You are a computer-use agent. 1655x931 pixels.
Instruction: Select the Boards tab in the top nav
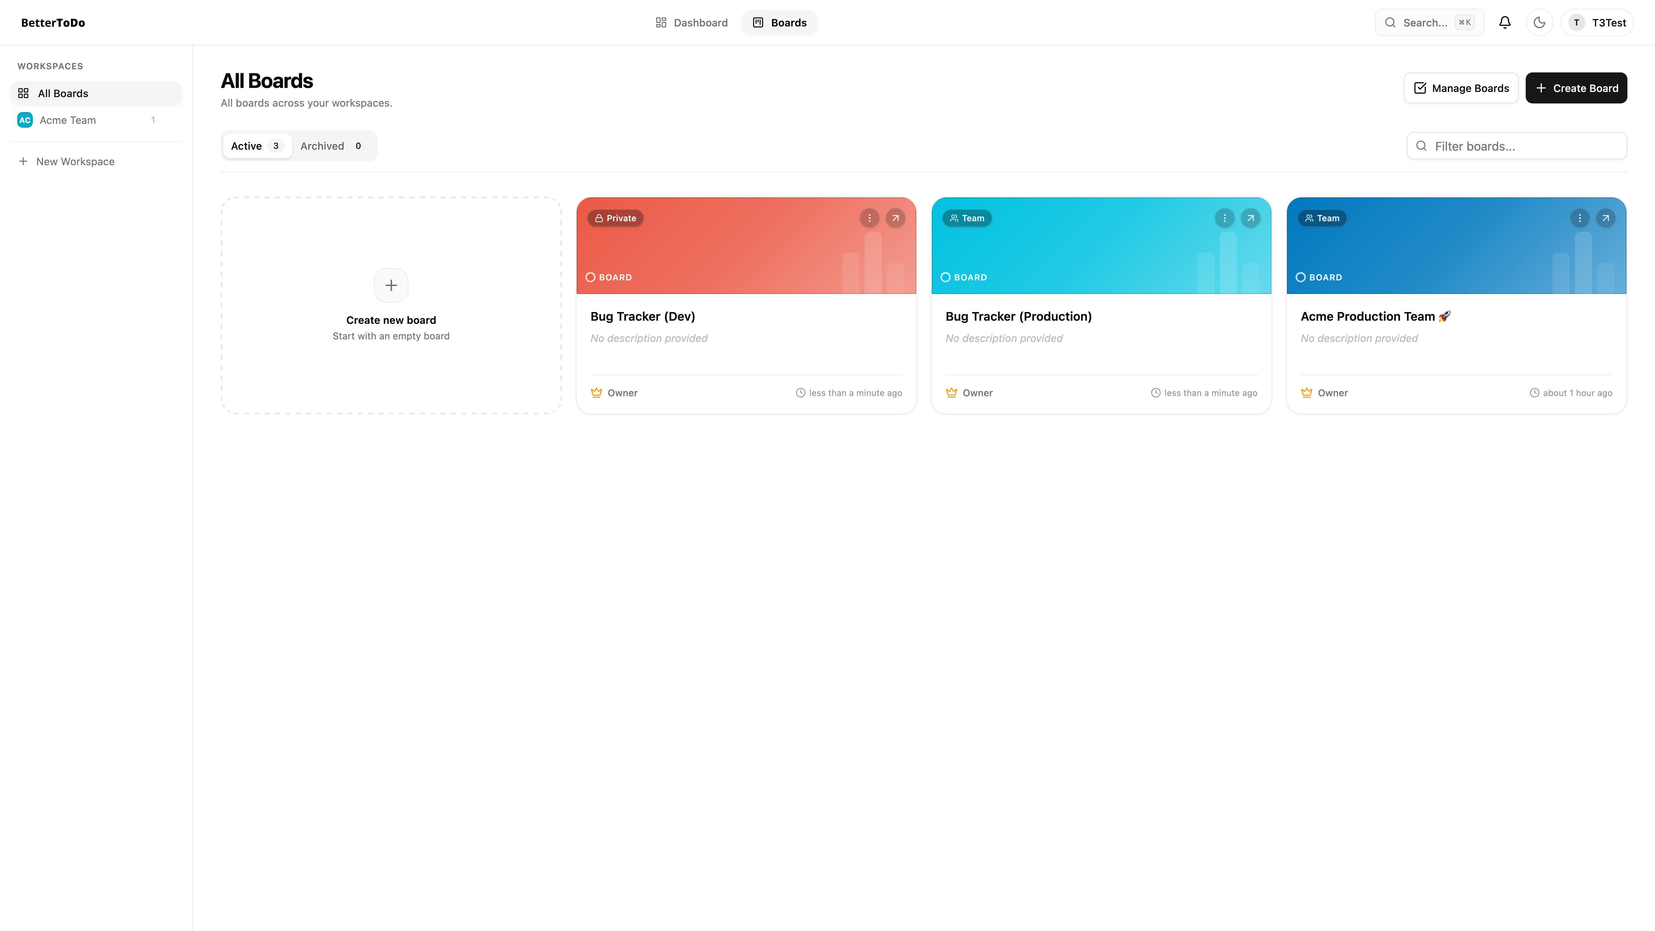(779, 22)
